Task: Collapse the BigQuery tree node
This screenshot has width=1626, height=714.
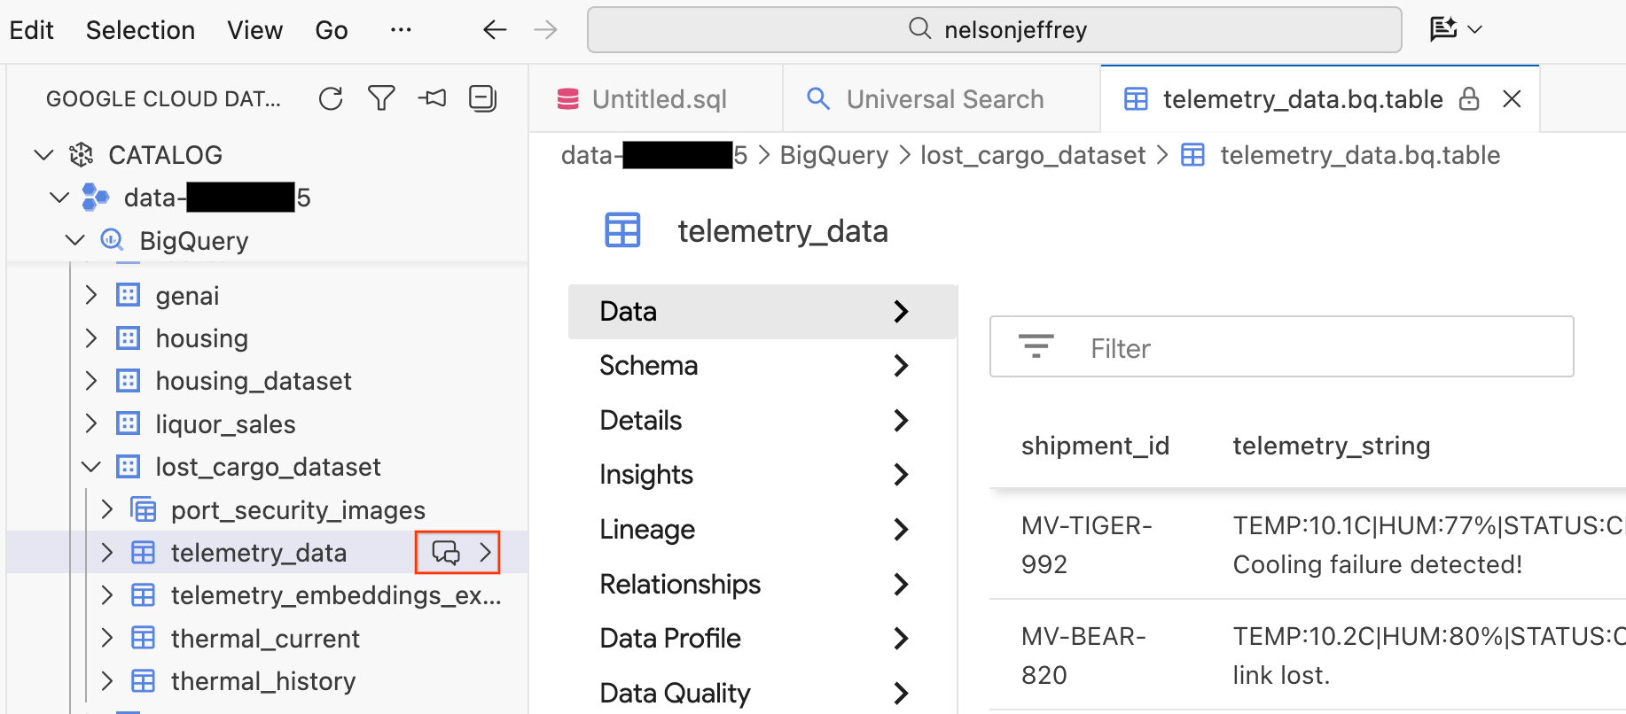Action: click(75, 240)
